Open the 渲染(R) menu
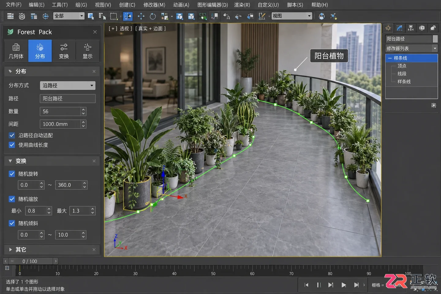Screen dimensions: 441x294 click(242, 5)
